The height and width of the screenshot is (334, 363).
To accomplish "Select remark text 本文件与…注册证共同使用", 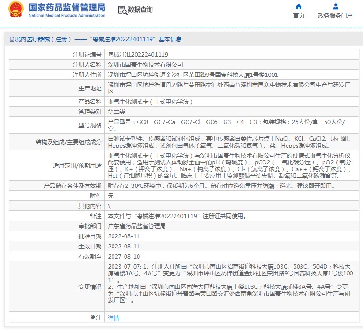I will [x=177, y=216].
